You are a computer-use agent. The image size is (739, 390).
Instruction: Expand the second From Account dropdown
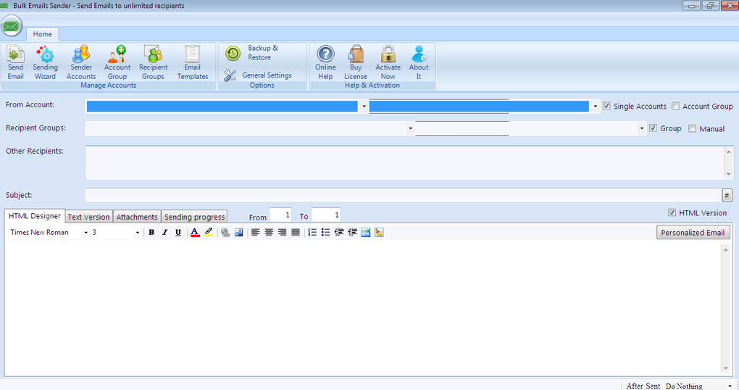click(596, 107)
